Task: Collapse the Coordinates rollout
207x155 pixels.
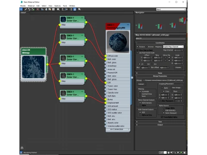Action: pos(160,43)
